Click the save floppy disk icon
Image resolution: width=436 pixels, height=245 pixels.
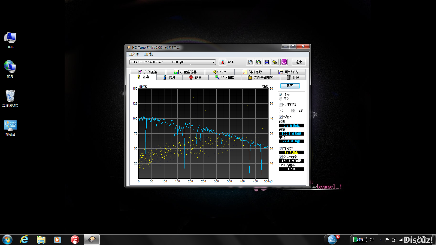(267, 62)
